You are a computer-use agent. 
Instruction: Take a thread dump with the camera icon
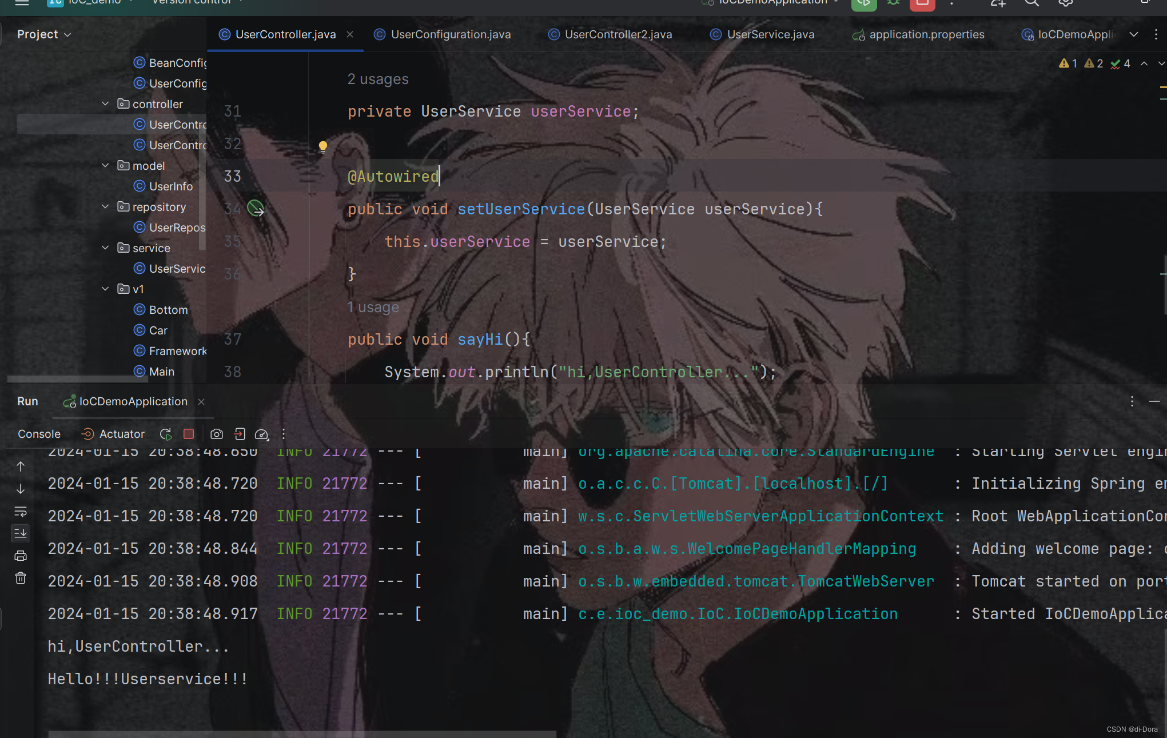217,434
